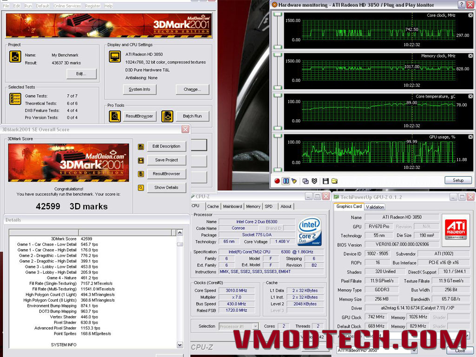Click the Details list scroll-down arrow
This screenshot has height=357, width=476.
coord(180,345)
